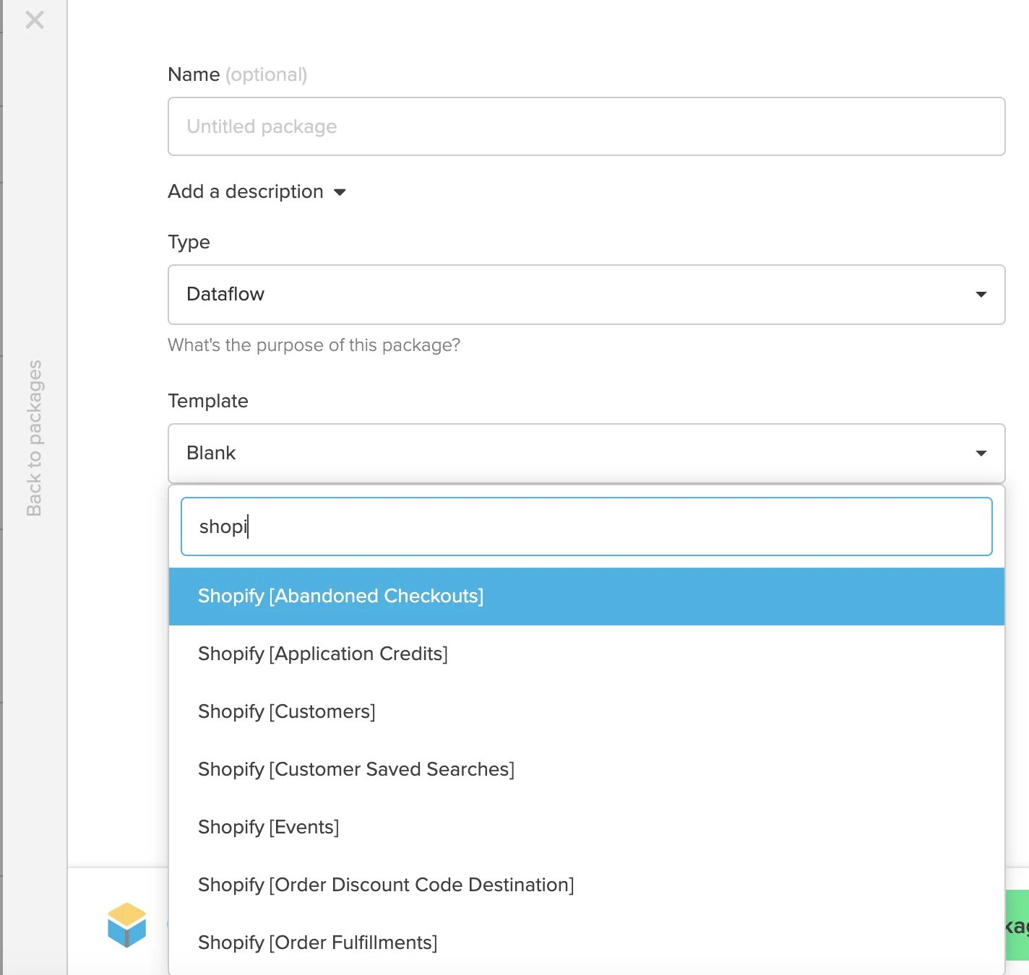Click the cube logo icon
The image size is (1029, 975).
click(126, 925)
